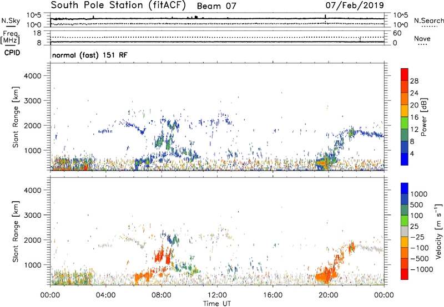Click the 'Nave' legend label
Image resolution: width=444 pixels, height=307 pixels.
(422, 39)
